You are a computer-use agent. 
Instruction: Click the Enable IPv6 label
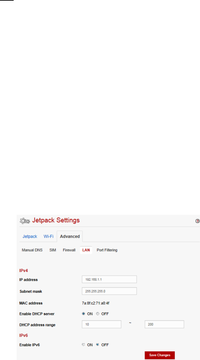pos(29,345)
